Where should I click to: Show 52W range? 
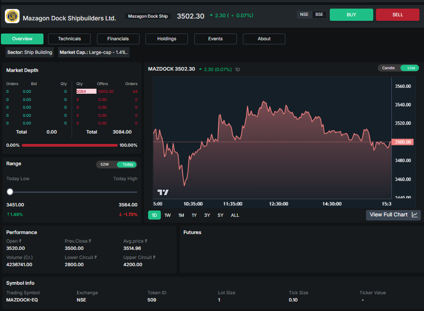coord(105,164)
